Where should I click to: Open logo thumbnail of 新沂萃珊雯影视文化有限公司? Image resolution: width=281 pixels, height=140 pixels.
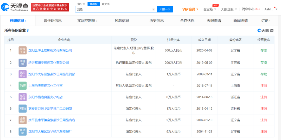click(x=23, y=63)
